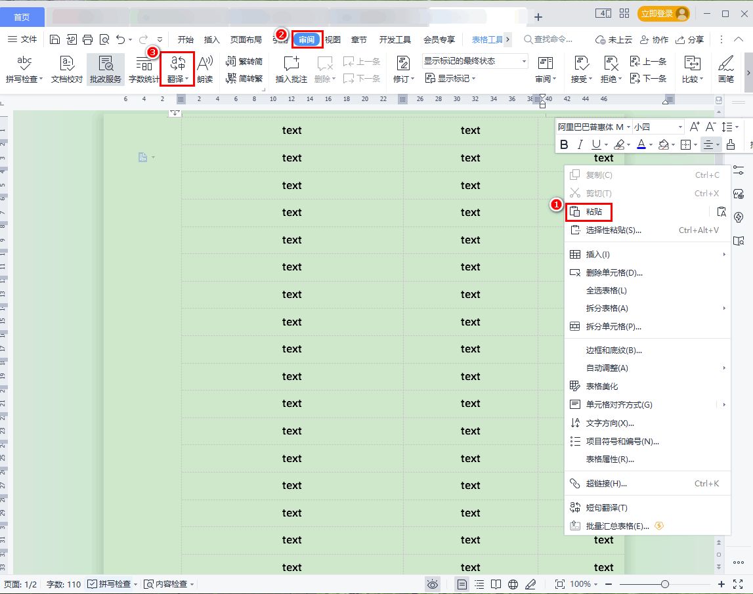The width and height of the screenshot is (753, 594).
Task: Expand the show markup (显示标记) menu
Action: coord(450,78)
